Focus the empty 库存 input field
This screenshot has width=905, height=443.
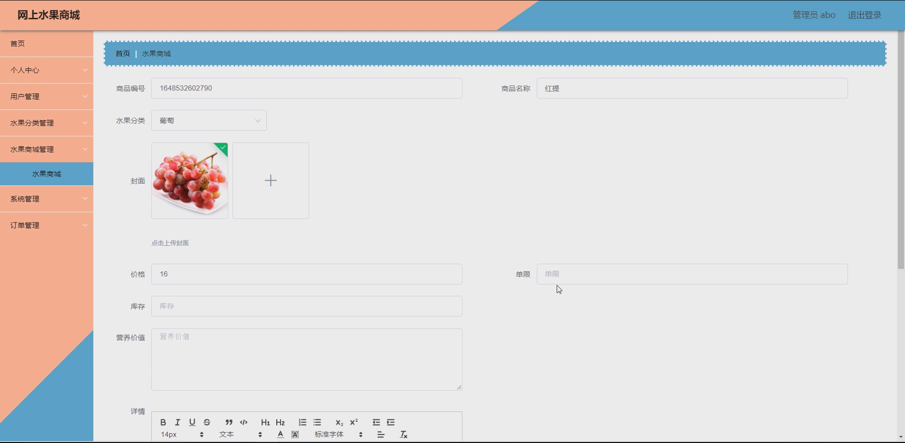(306, 306)
